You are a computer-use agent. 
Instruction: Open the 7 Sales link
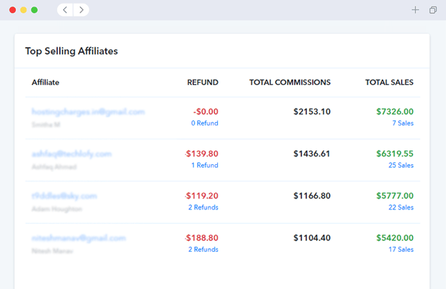403,123
